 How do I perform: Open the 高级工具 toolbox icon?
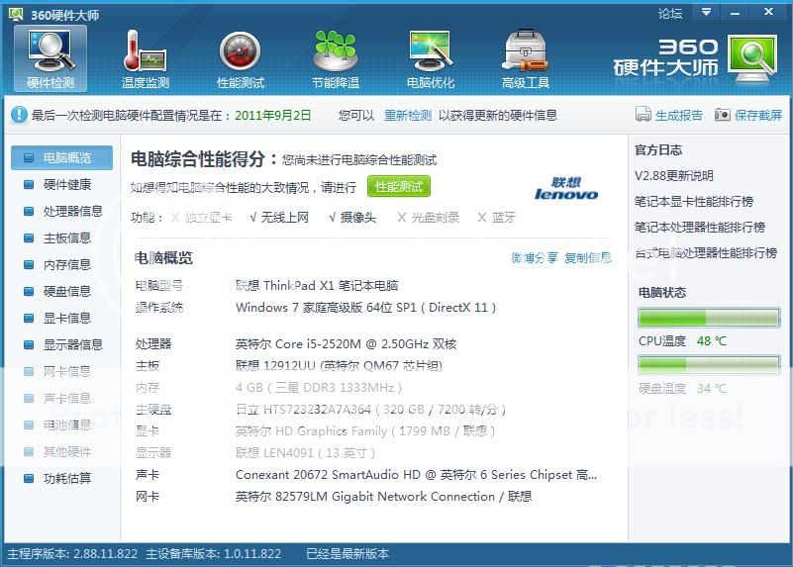[526, 58]
